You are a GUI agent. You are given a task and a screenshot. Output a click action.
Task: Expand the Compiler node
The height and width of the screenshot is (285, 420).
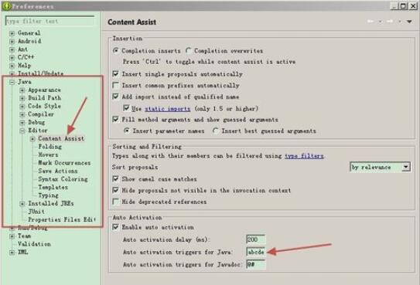pos(22,114)
